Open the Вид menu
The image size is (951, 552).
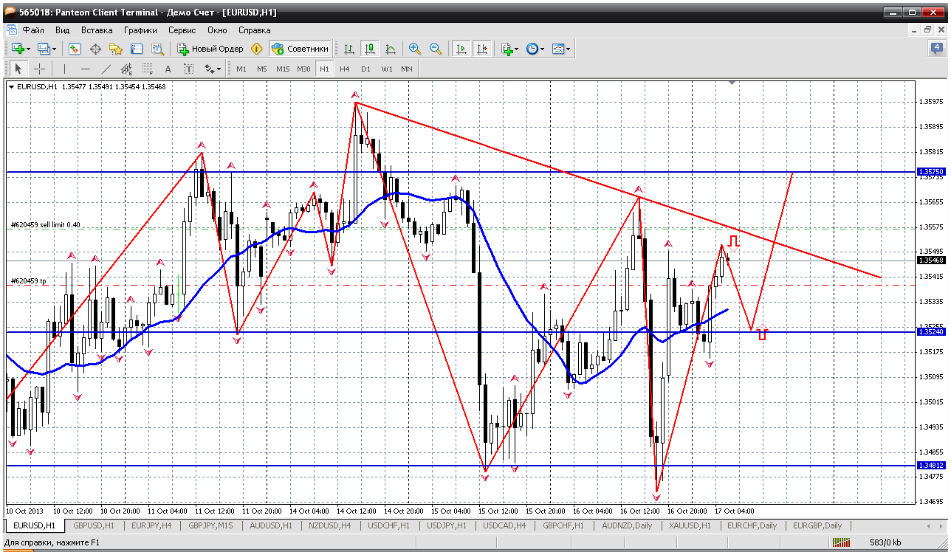coord(62,30)
